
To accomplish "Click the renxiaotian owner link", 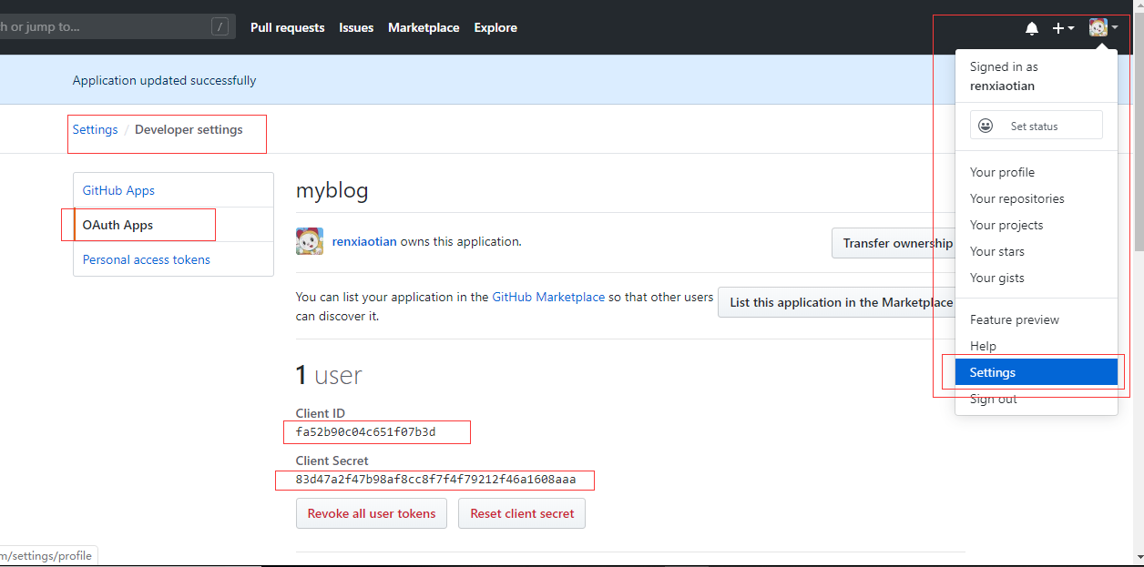I will pos(364,241).
